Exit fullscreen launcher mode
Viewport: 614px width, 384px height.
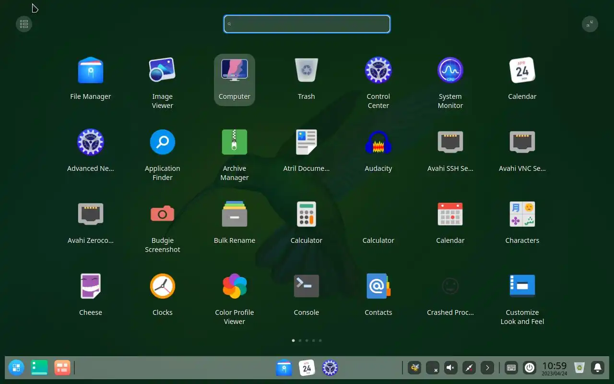coord(590,24)
